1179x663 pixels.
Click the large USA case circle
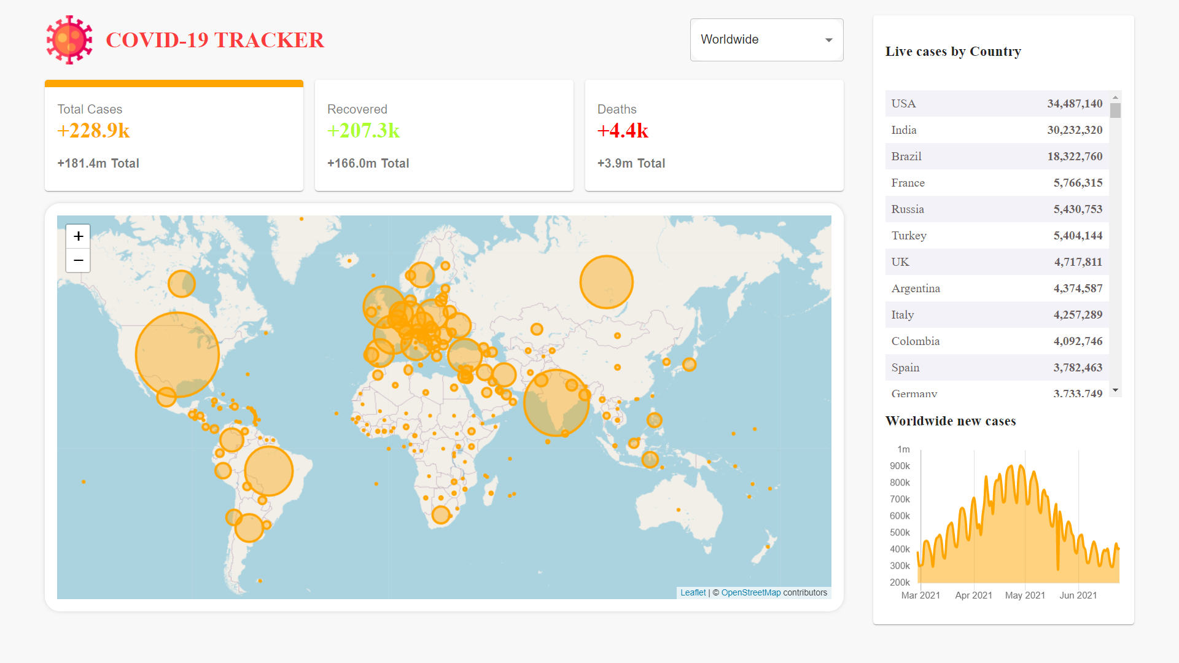(x=177, y=354)
